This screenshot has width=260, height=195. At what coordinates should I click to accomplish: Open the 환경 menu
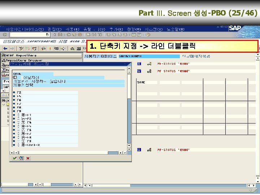pyautogui.click(x=134, y=30)
